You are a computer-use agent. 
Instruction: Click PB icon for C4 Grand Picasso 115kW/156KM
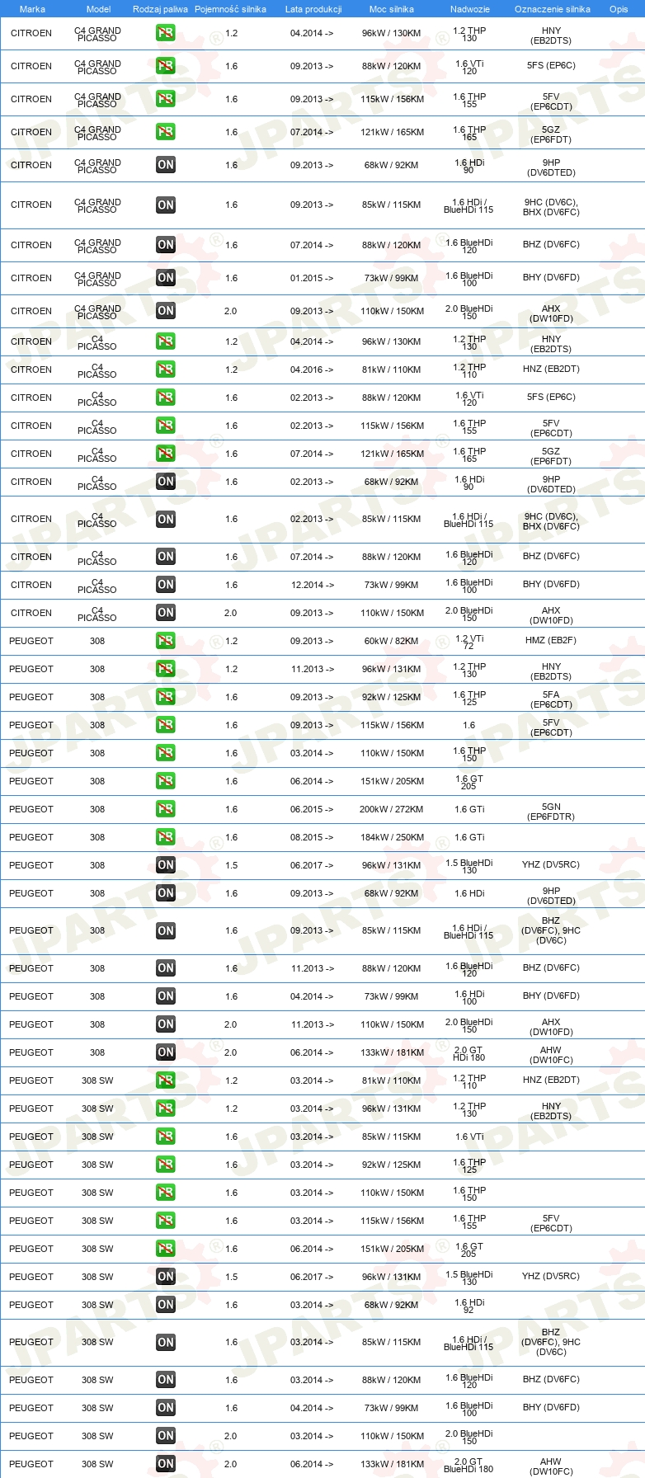click(166, 99)
